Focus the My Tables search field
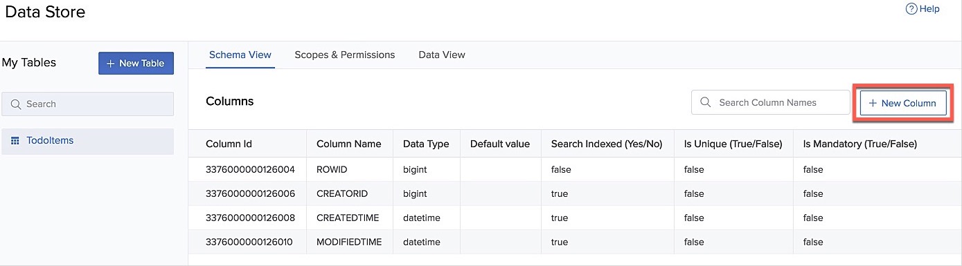962x266 pixels. click(x=87, y=104)
